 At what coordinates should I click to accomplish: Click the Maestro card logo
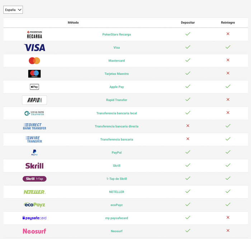click(x=34, y=74)
